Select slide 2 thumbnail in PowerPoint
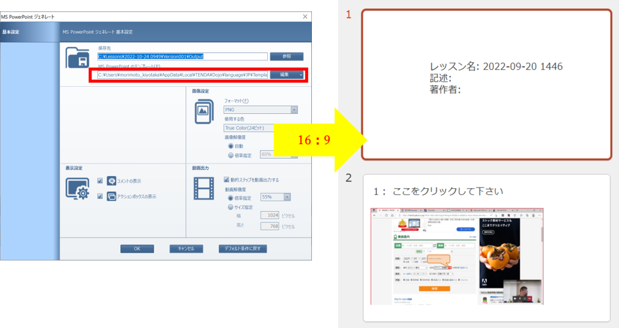619x328 pixels. click(487, 248)
